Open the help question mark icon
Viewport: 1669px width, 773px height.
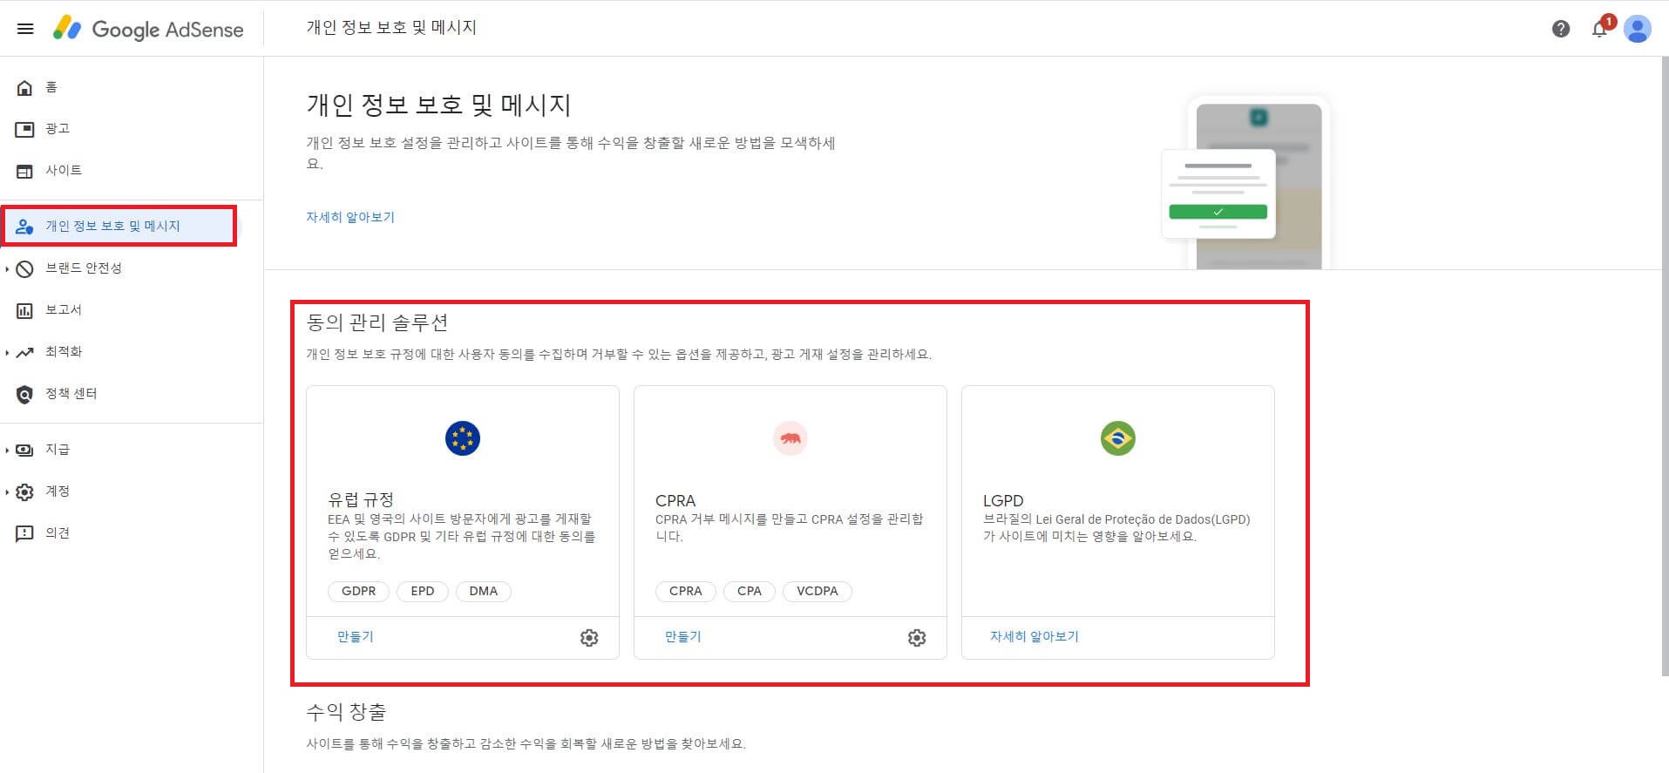coord(1561,29)
